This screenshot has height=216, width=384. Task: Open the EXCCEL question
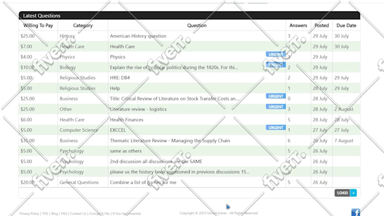tap(118, 130)
